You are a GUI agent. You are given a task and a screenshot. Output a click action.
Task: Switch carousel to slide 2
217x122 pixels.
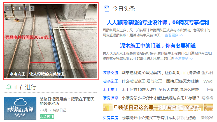[14, 9]
